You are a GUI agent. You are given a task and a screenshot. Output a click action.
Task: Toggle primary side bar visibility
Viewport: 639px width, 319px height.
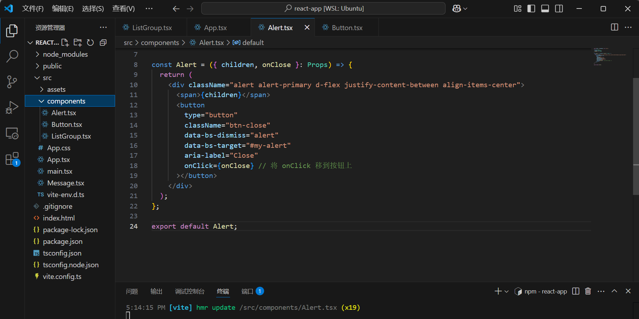coord(531,9)
